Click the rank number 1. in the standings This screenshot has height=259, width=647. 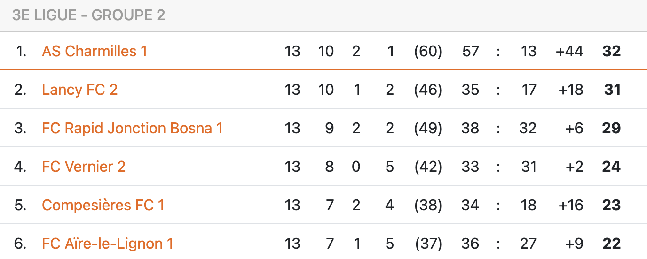(22, 51)
